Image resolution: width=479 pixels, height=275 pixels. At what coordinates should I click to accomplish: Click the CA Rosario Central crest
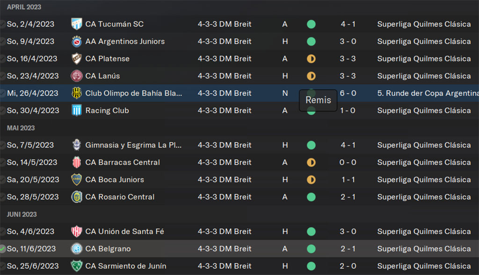click(76, 197)
